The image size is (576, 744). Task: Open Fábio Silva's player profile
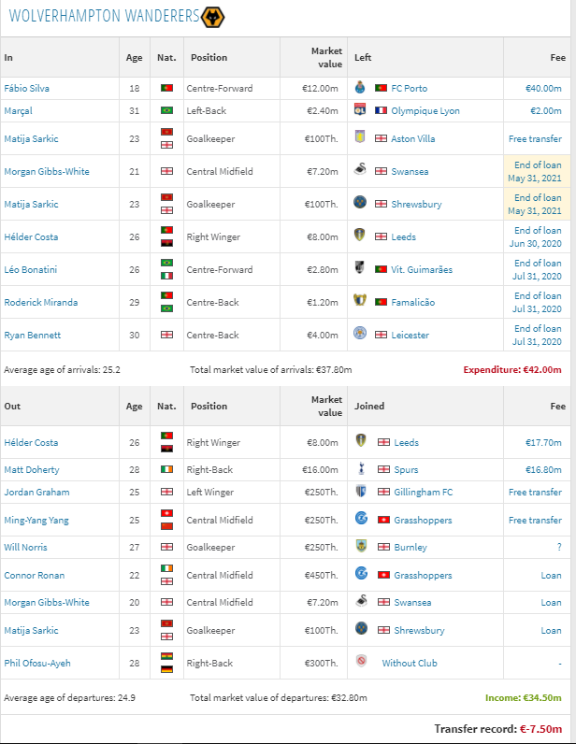click(x=26, y=88)
